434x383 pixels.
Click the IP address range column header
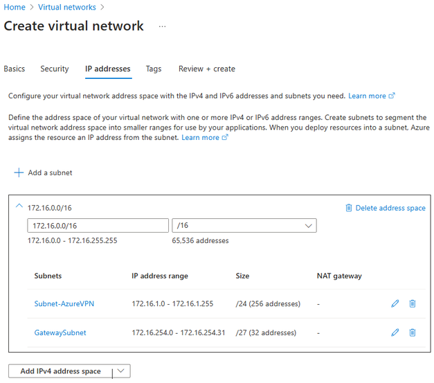point(160,276)
